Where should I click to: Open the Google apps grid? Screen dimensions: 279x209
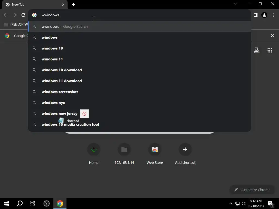tap(270, 50)
